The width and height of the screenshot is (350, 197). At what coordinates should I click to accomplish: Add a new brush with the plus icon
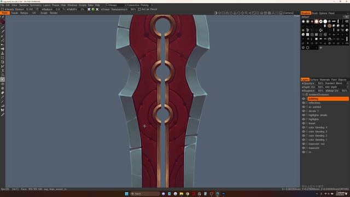coord(321,48)
